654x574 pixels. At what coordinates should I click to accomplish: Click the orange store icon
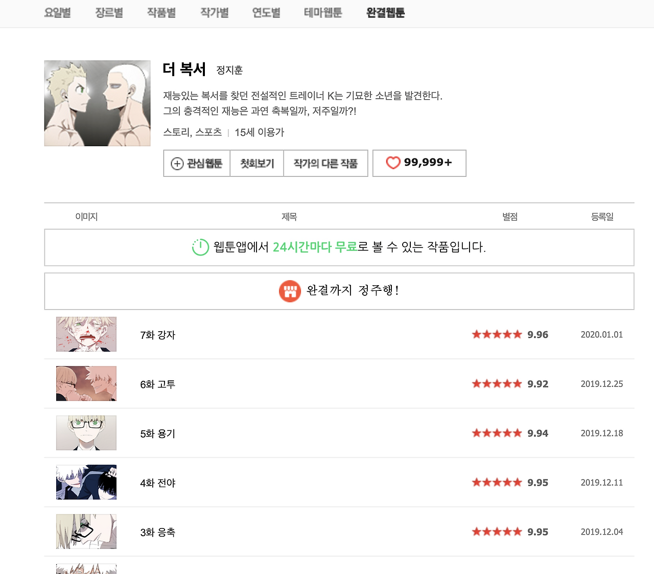pos(290,291)
